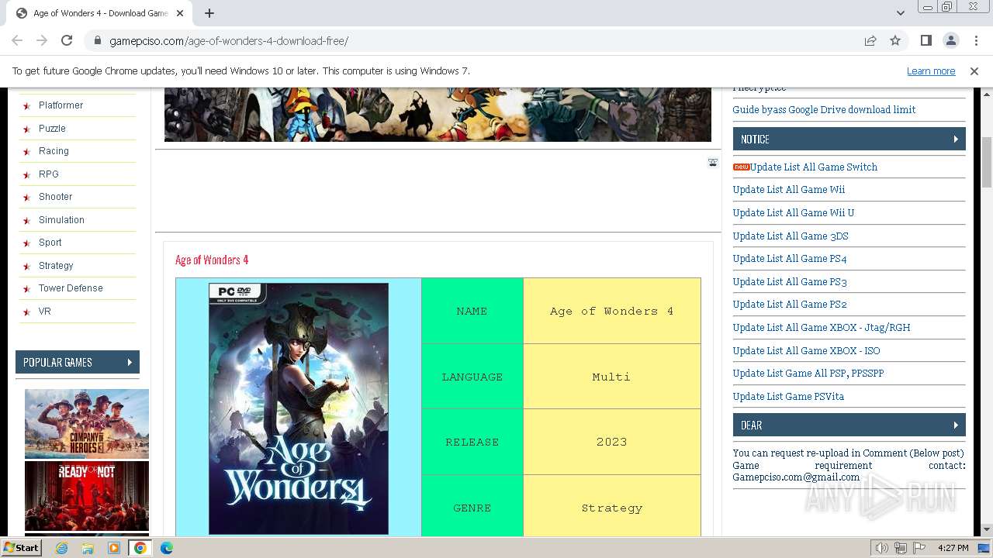The width and height of the screenshot is (993, 558).
Task: Open Update List Game All PSP, PPSSPP
Action: (808, 373)
